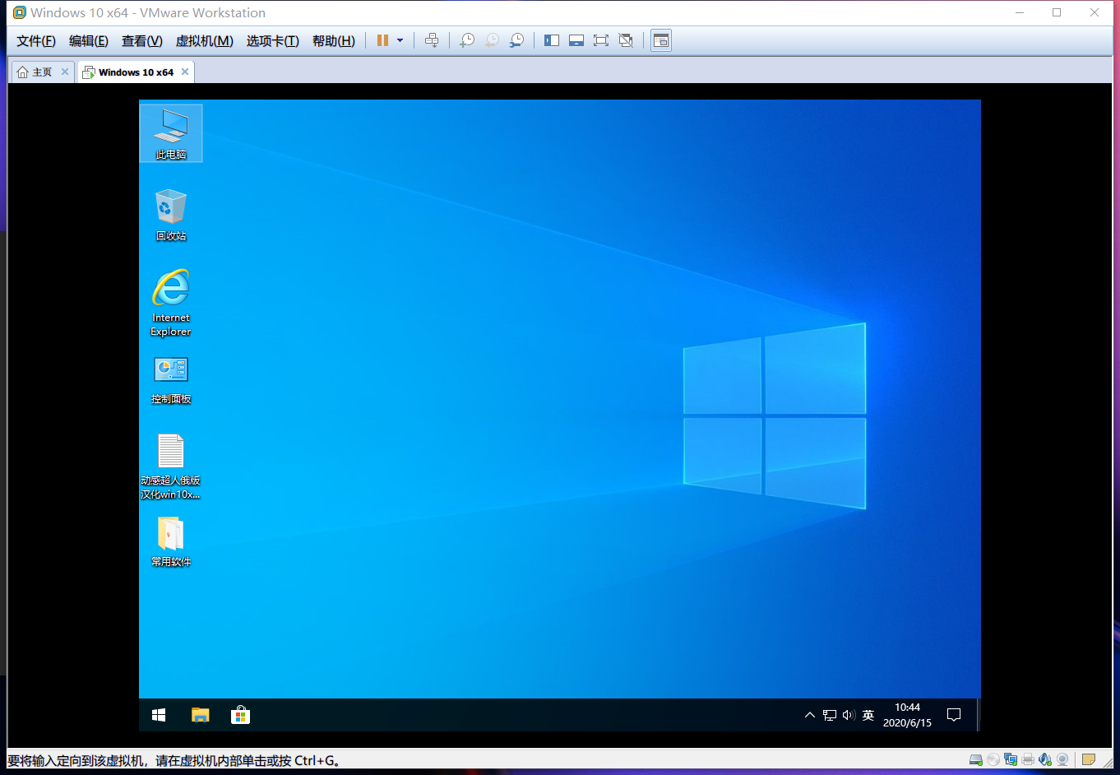Click the hard disk device status icon
Viewport: 1120px width, 775px height.
click(976, 760)
